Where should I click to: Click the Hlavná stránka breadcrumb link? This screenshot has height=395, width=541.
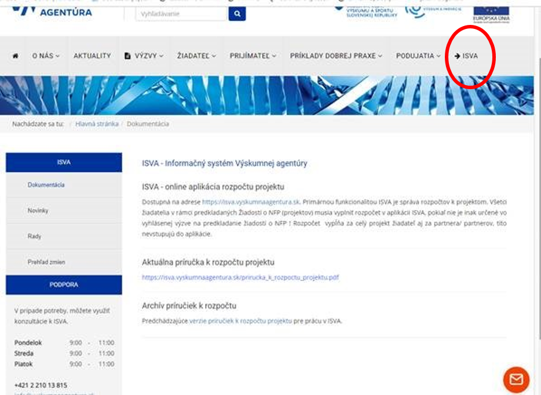97,124
